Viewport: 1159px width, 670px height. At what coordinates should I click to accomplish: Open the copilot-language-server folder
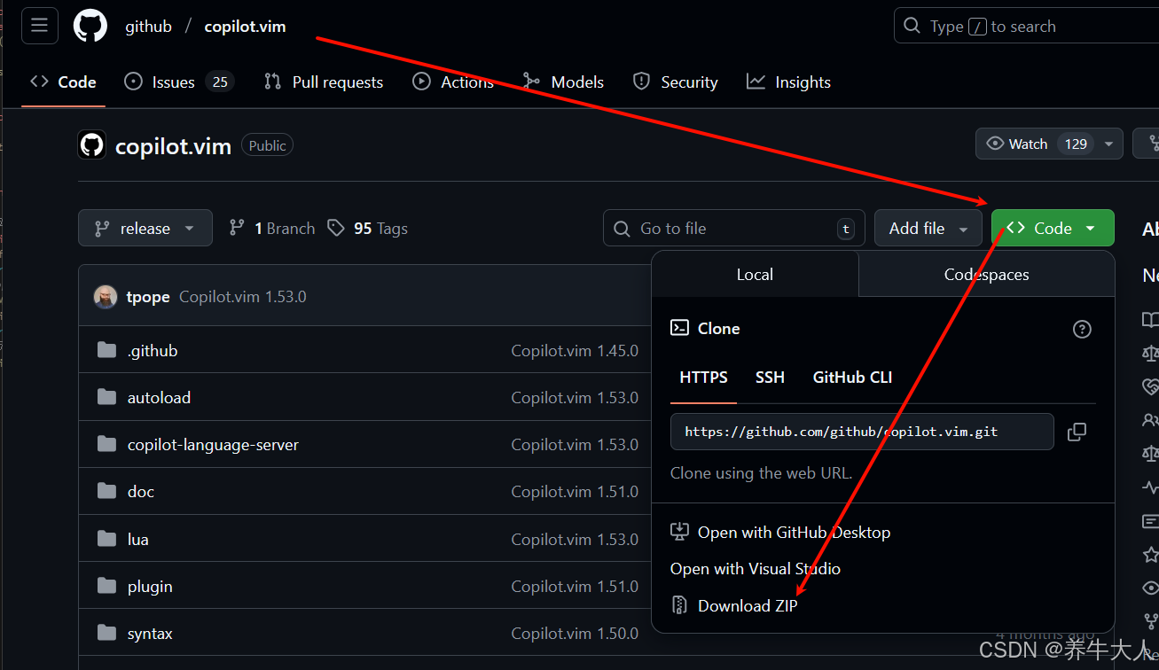(x=213, y=444)
